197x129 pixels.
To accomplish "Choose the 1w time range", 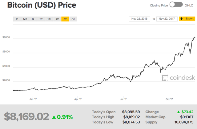I will tap(41, 19).
